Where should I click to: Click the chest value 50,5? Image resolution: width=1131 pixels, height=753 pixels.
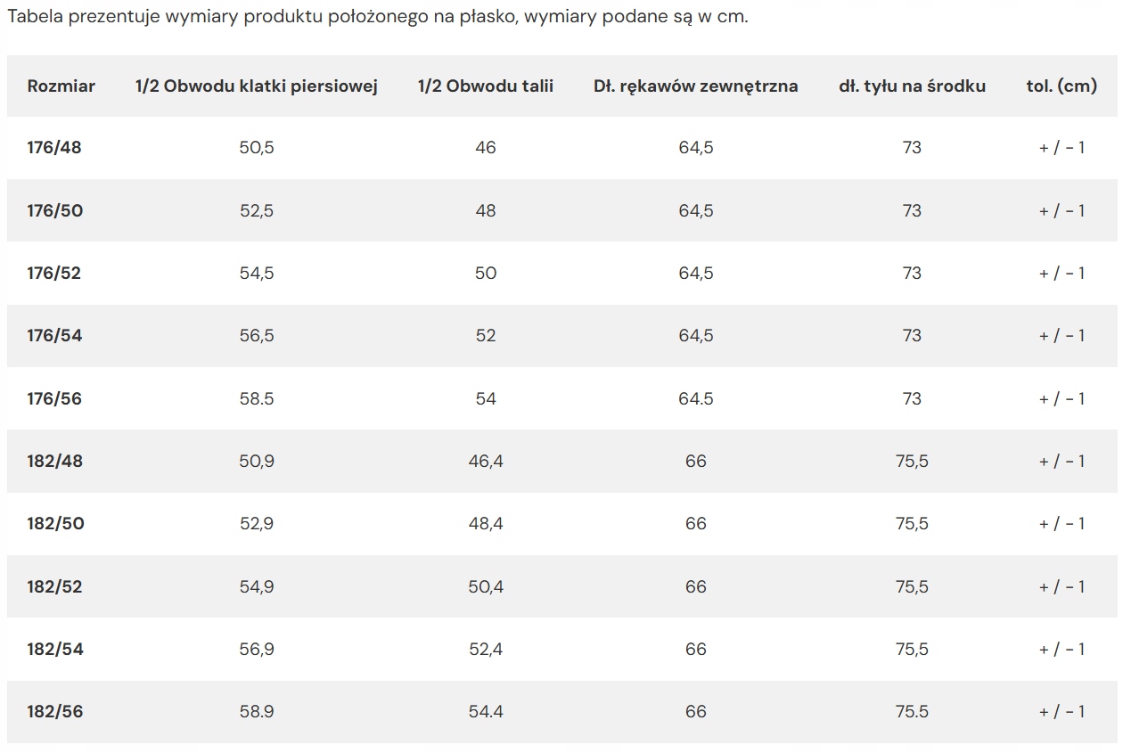click(x=257, y=148)
